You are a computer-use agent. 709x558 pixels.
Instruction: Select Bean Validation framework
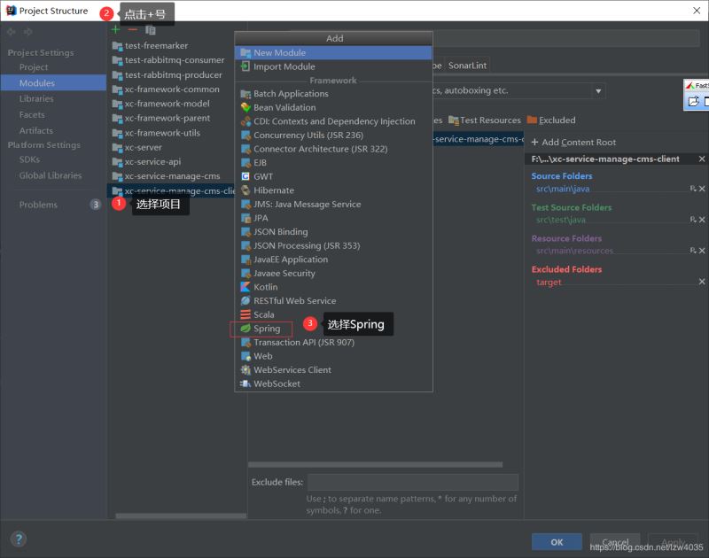(x=333, y=107)
